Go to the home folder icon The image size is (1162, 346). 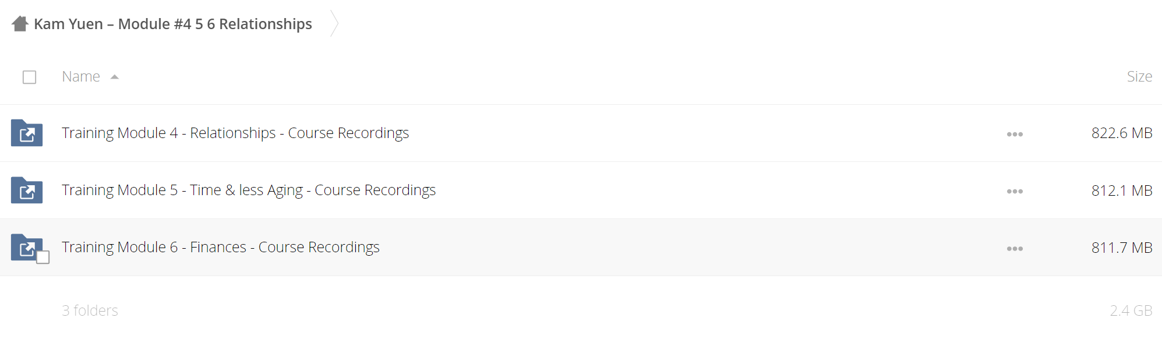pos(20,24)
